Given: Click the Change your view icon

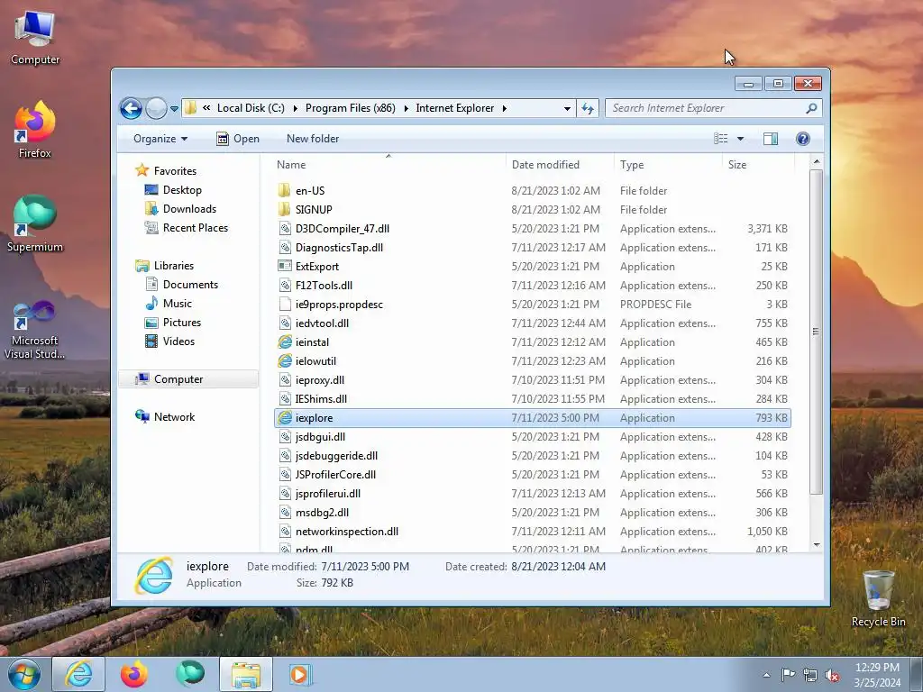Looking at the screenshot, I should [x=720, y=139].
